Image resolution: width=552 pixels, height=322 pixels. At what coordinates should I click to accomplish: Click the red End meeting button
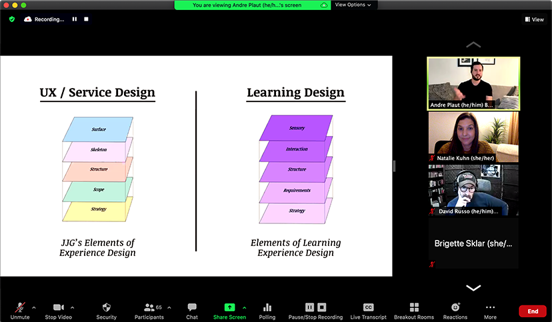pyautogui.click(x=532, y=311)
